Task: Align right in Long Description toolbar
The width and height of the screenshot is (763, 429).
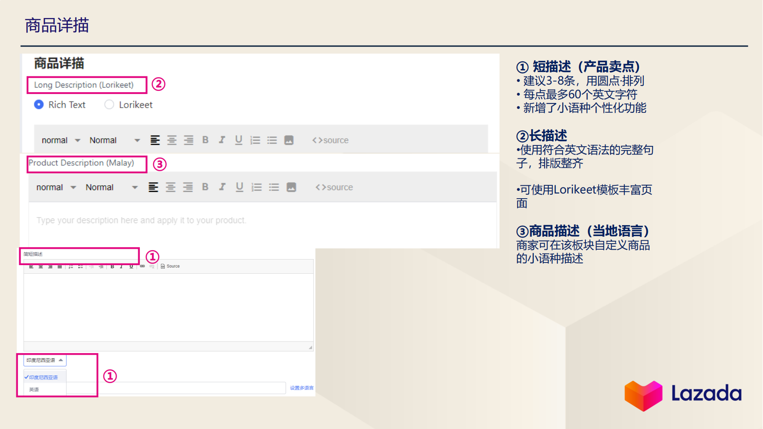Action: [188, 140]
